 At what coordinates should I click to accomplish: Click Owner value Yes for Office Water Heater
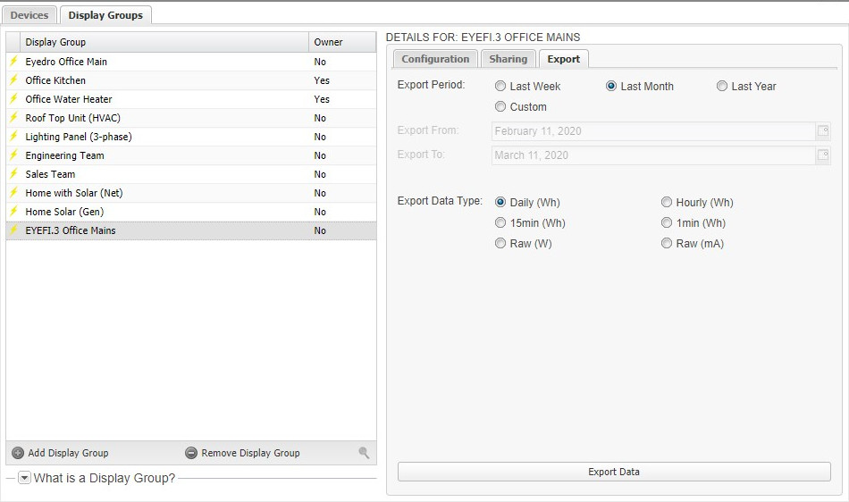click(322, 99)
